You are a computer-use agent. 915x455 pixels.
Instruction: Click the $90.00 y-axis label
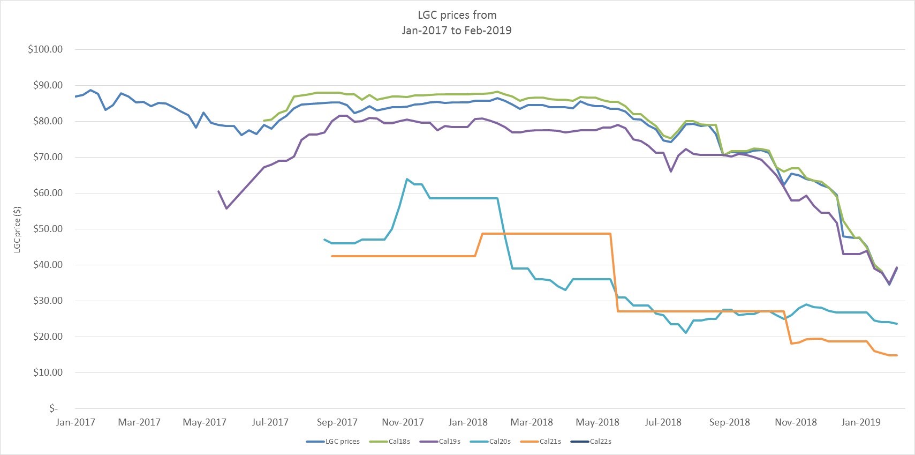pyautogui.click(x=48, y=85)
